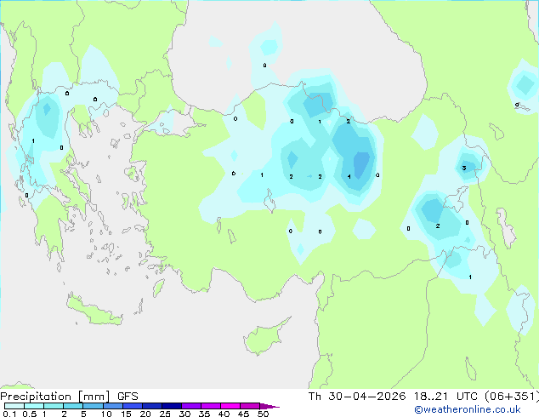539x417 pixels.
Task: Click the island of Crete on the map
Action: [x=94, y=311]
